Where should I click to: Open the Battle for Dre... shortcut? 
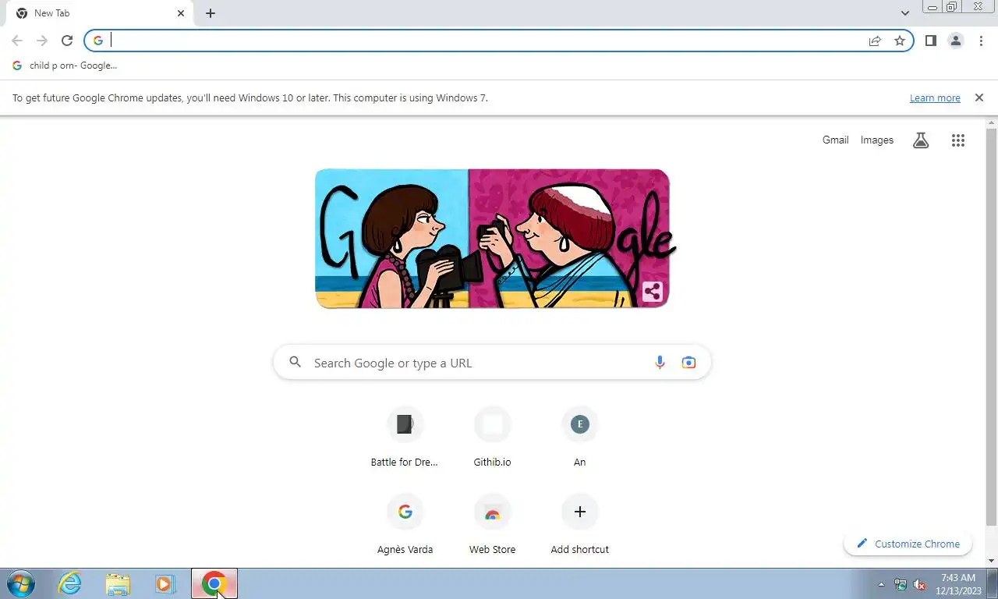click(x=405, y=437)
